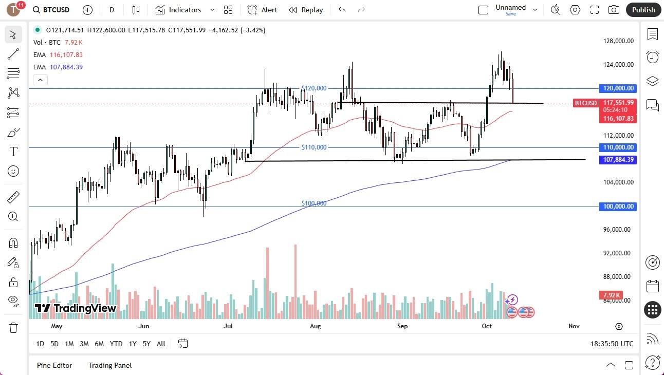This screenshot has height=375, width=664.
Task: Open the Object Tree panel on the right sidebar
Action: (x=653, y=81)
